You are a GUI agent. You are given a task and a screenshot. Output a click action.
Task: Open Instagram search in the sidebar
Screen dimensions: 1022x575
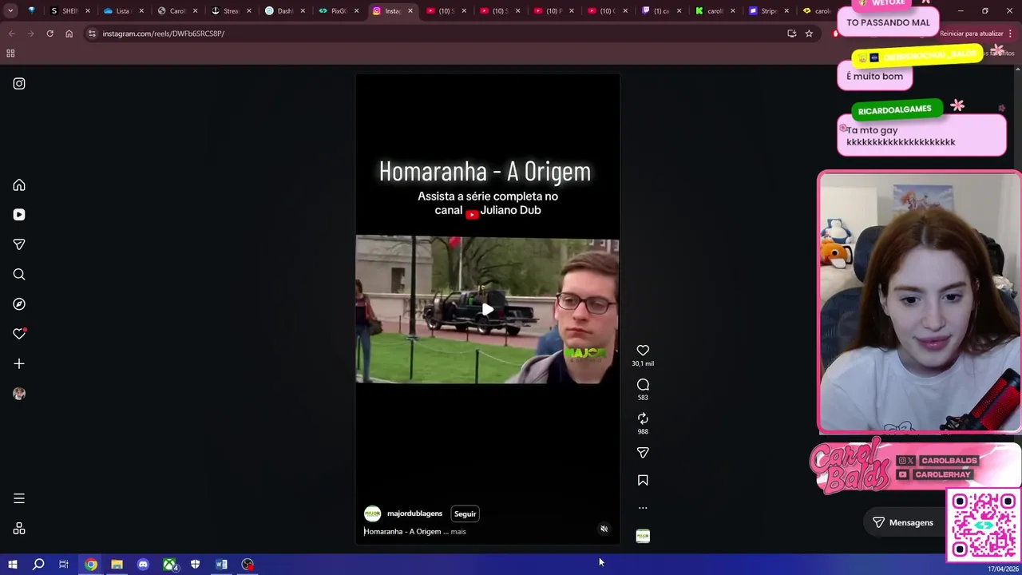(19, 275)
